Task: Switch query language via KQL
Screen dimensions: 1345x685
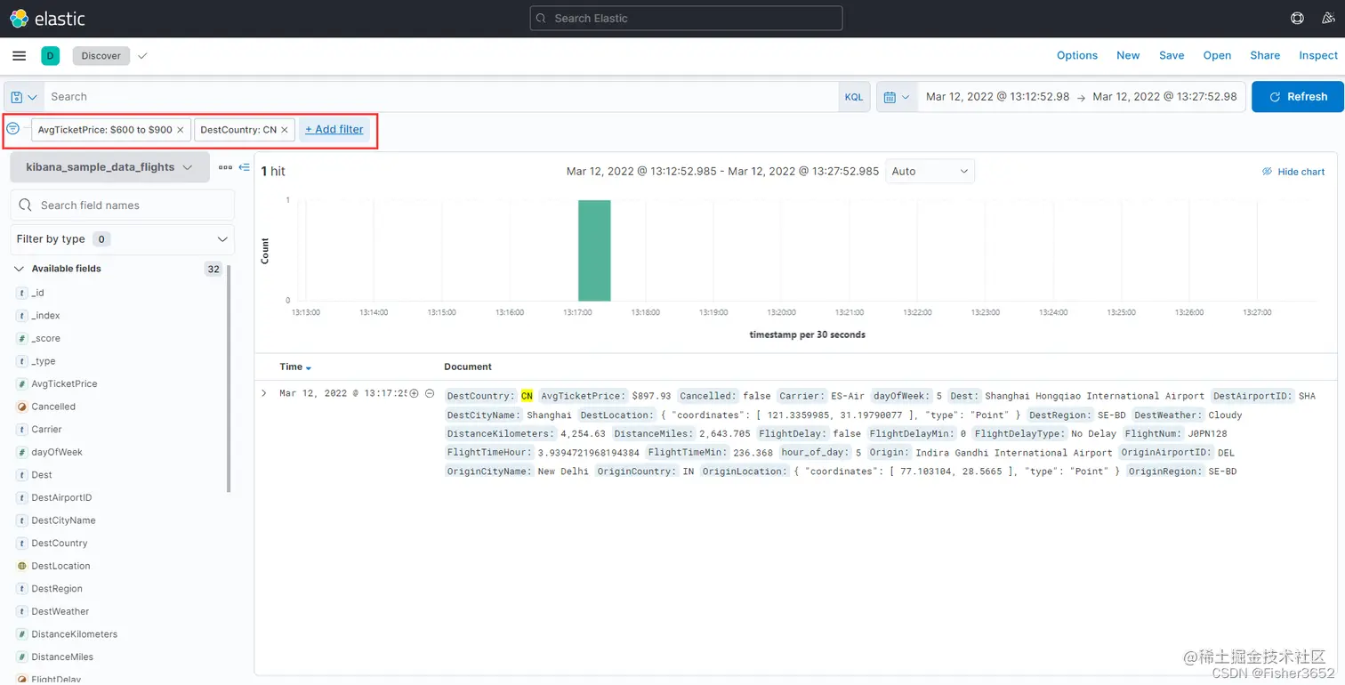Action: 854,97
